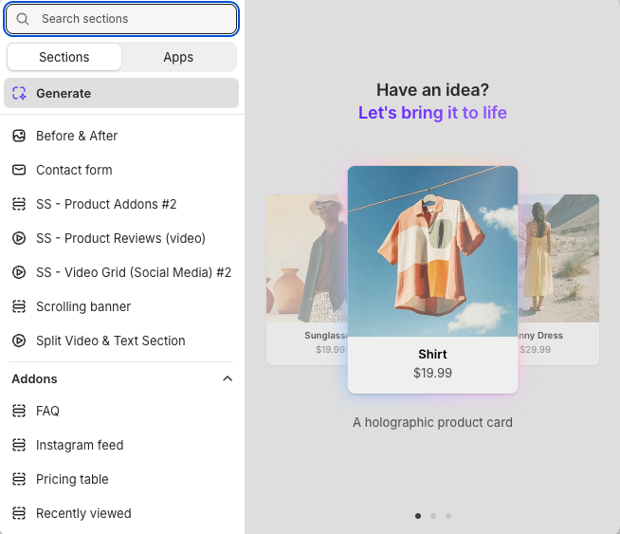This screenshot has height=534, width=620.
Task: Click the Split Video & Text play icon
Action: (19, 341)
